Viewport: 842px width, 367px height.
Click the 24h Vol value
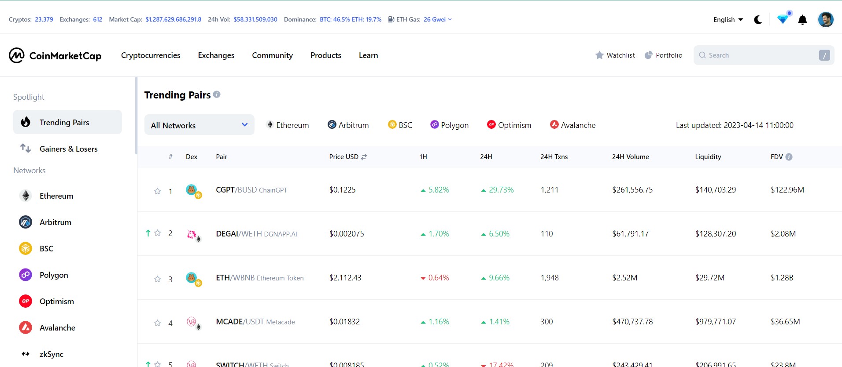255,19
